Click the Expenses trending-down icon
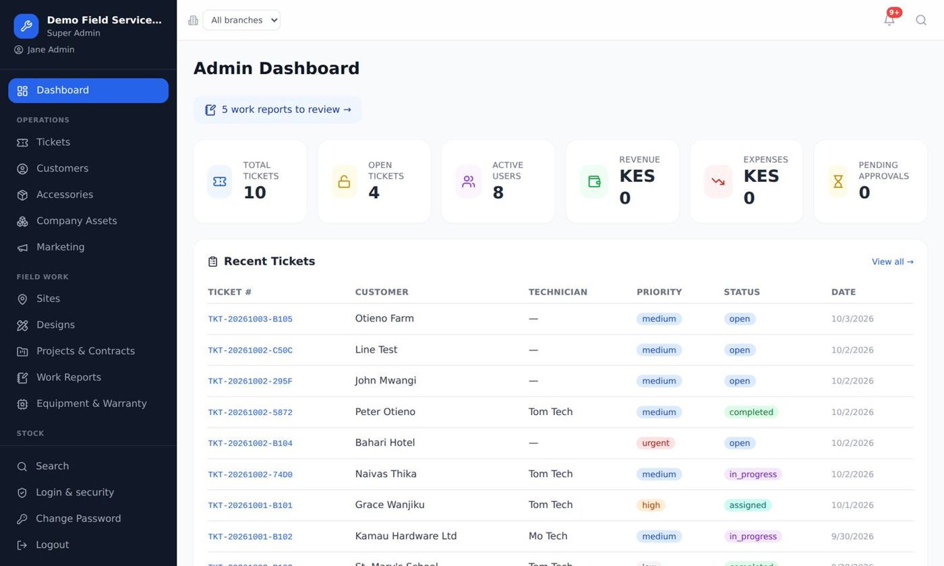This screenshot has height=566, width=944. pyautogui.click(x=718, y=181)
